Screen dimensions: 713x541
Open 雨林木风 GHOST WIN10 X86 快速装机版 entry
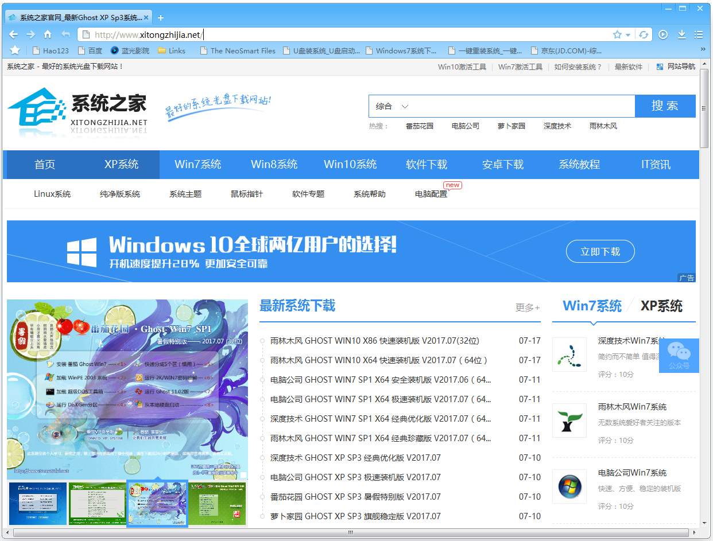pyautogui.click(x=374, y=341)
